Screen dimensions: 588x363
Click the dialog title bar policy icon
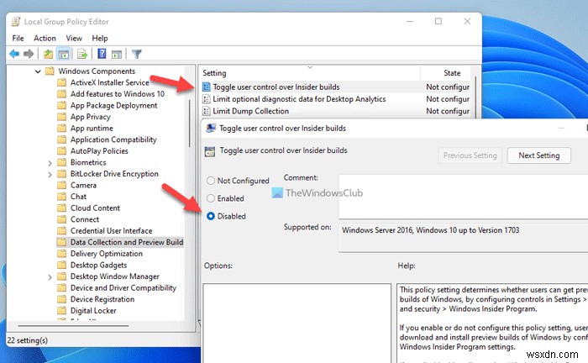click(211, 129)
